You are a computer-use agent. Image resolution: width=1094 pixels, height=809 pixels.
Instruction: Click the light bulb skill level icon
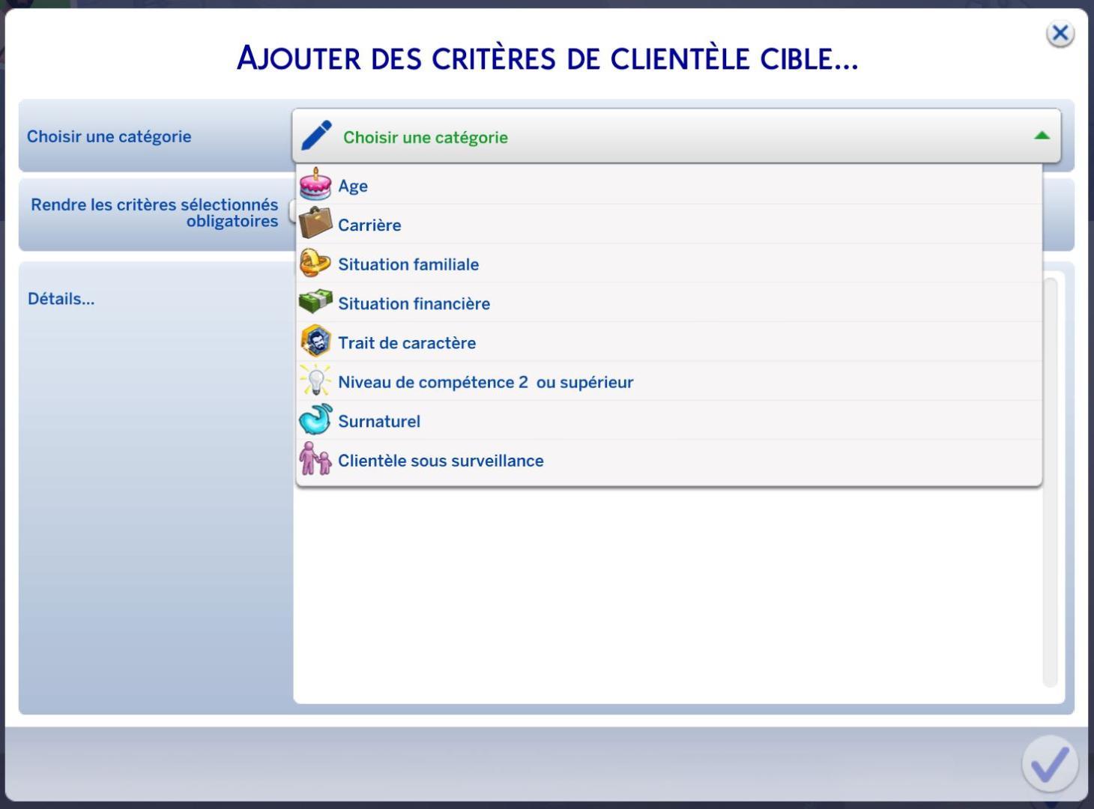pos(315,381)
